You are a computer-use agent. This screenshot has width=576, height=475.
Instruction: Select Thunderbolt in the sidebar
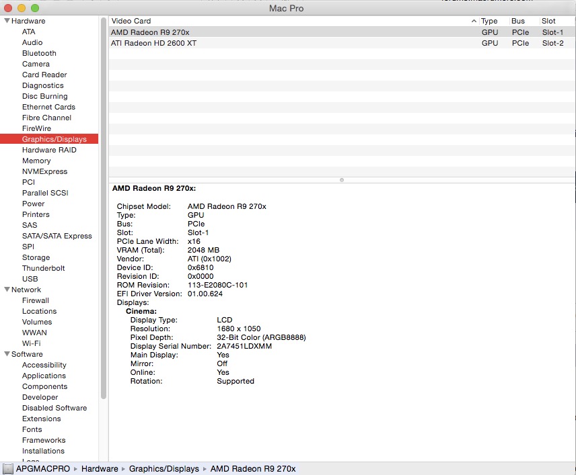43,268
